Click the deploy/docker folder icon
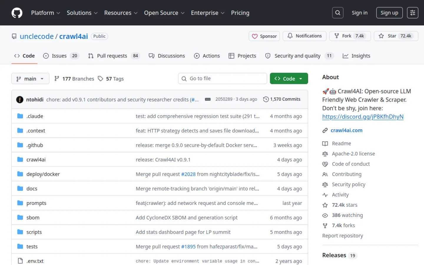 [20, 174]
